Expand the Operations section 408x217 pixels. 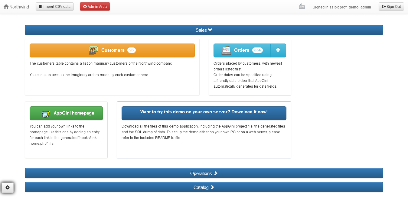pyautogui.click(x=204, y=173)
